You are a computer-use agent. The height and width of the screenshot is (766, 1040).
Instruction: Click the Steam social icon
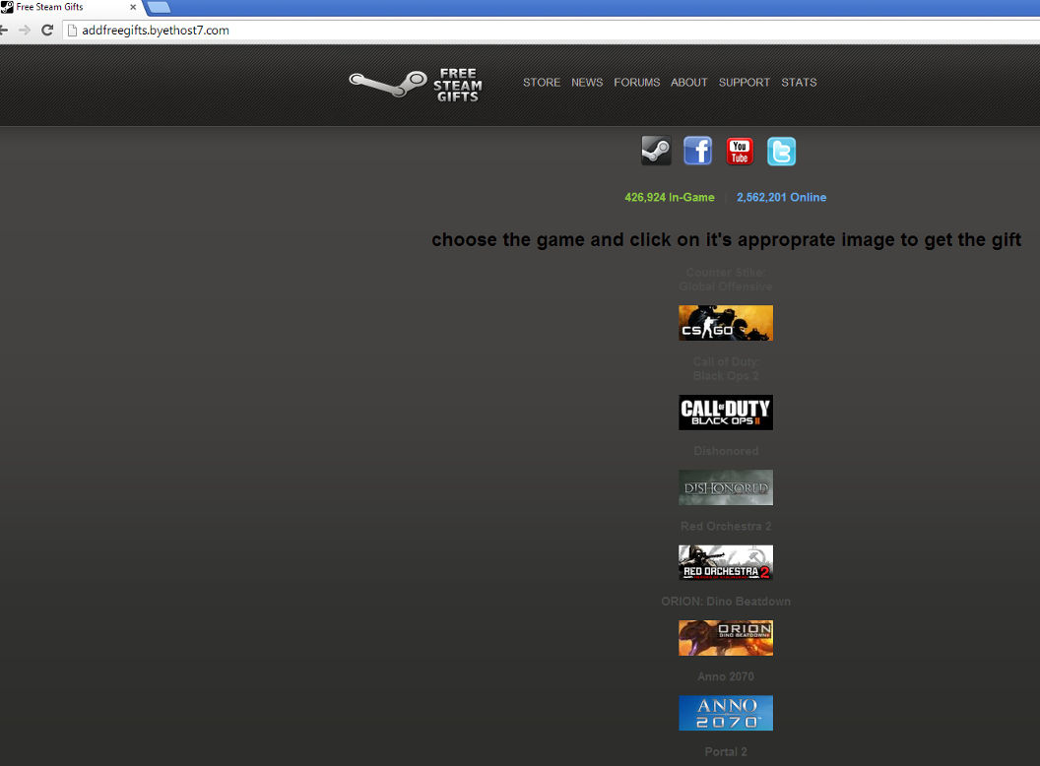point(656,152)
